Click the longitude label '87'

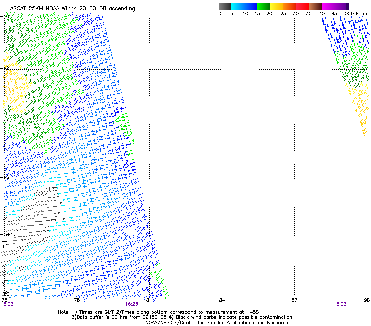(x=294, y=300)
